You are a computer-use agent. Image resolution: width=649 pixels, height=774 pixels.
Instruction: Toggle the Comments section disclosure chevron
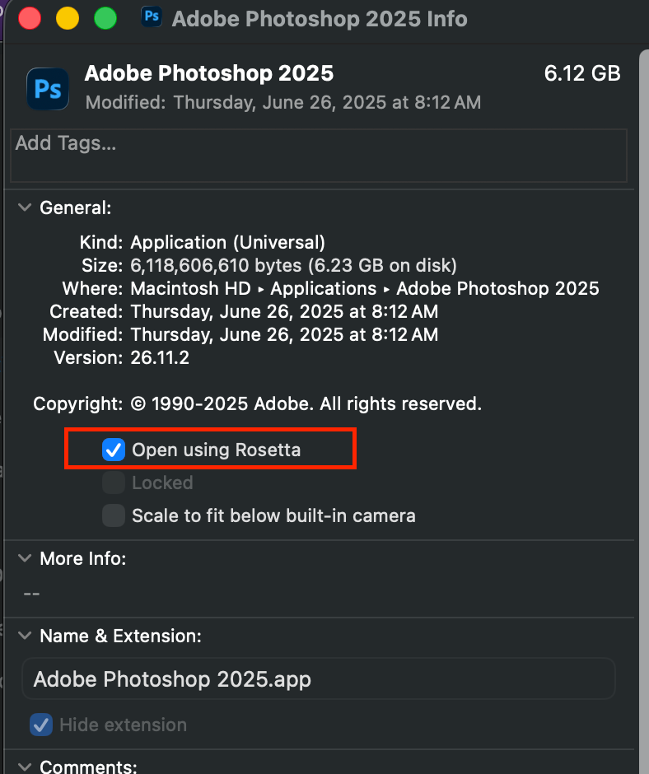point(26,767)
